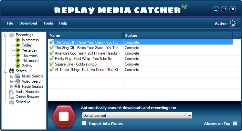Image resolution: width=242 pixels, height=131 pixels.
Task: Select the Video Search label
Action: coord(32,81)
